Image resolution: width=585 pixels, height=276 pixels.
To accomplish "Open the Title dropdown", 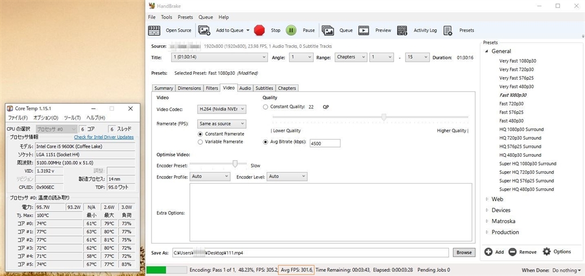I will pyautogui.click(x=220, y=58).
